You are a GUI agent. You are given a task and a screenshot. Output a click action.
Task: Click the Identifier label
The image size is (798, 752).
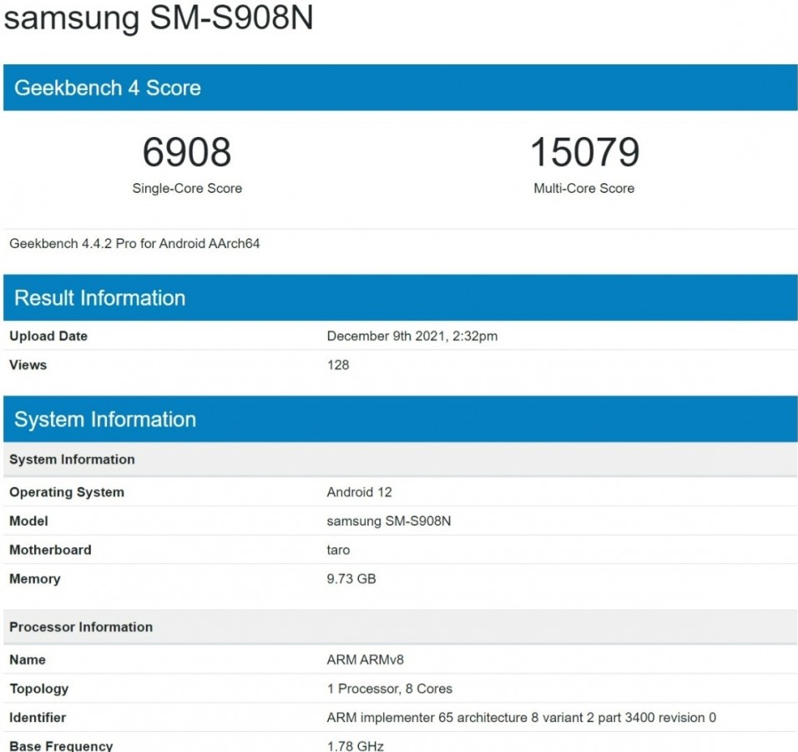38,718
